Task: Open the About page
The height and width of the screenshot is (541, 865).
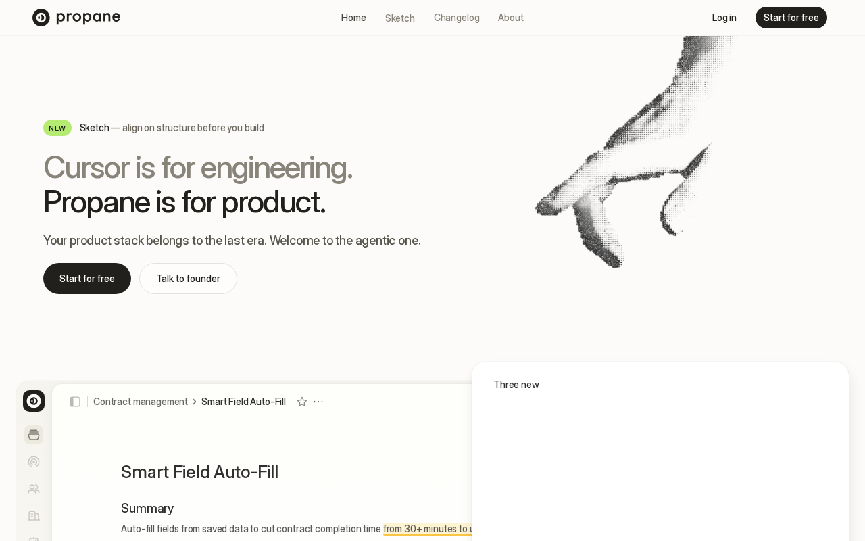Action: [x=511, y=18]
